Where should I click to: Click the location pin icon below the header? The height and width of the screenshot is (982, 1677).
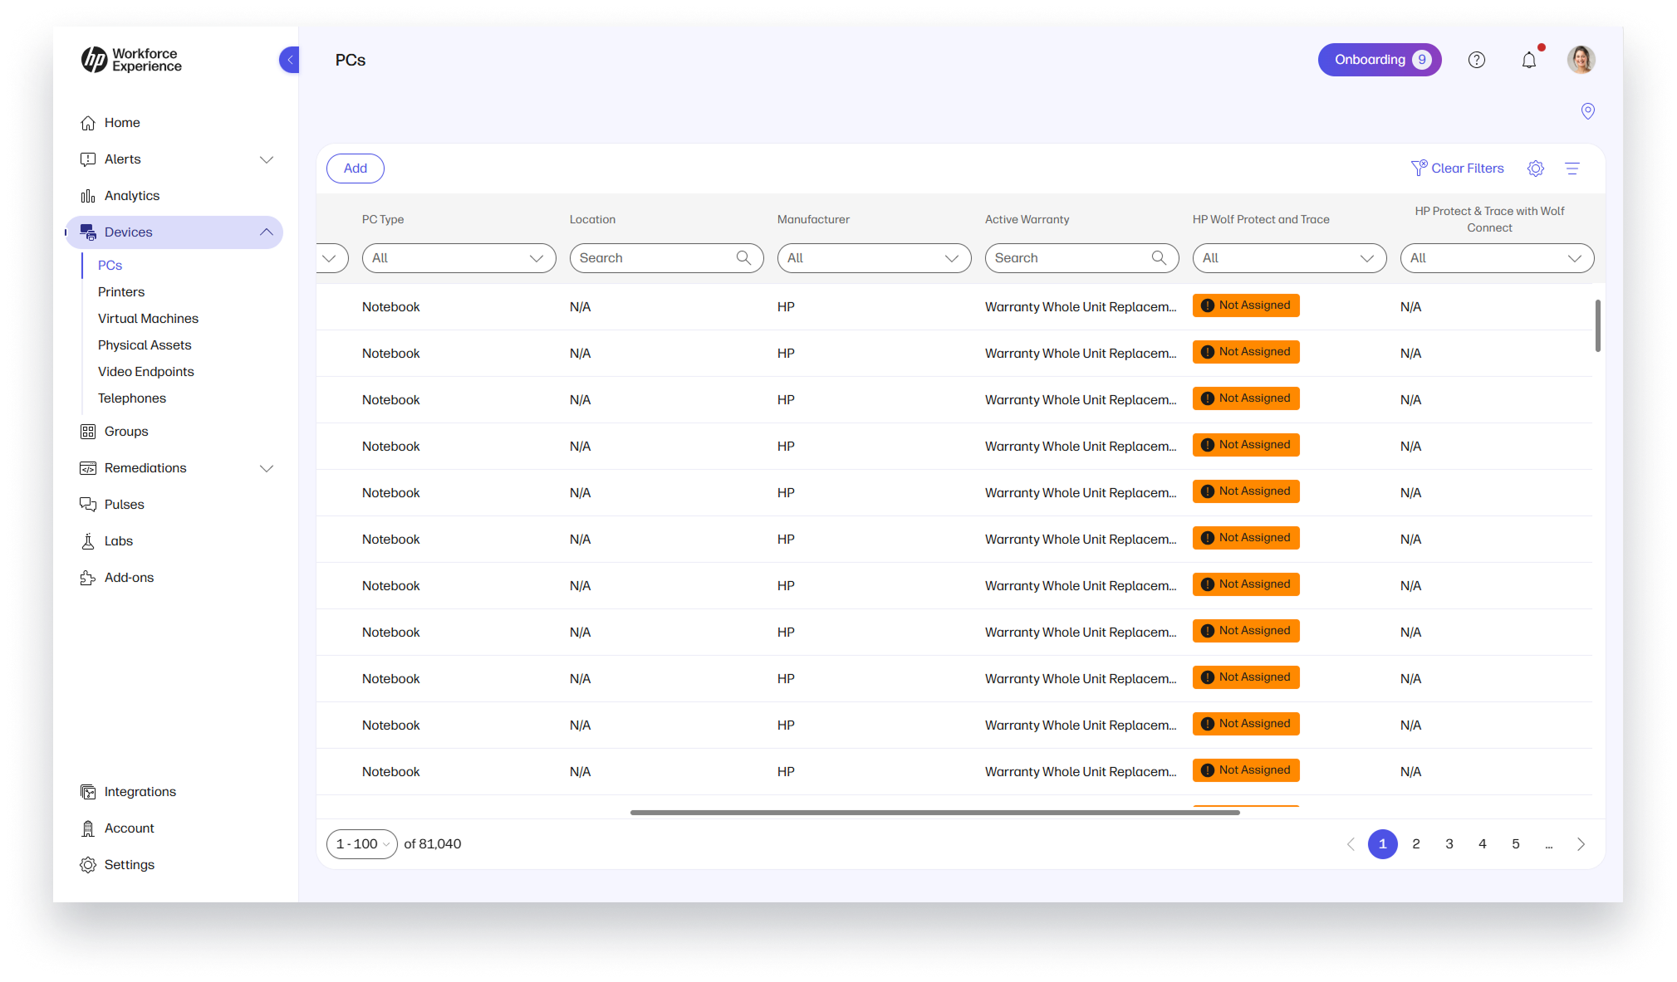tap(1588, 110)
